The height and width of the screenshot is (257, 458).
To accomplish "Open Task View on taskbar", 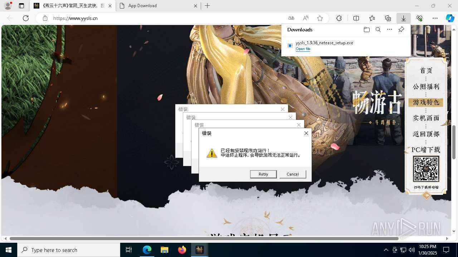I will 129,250.
